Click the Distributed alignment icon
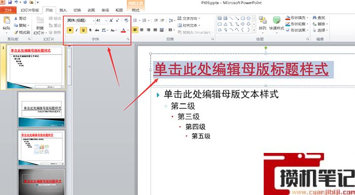This screenshot has width=355, height=195. pyautogui.click(x=162, y=30)
